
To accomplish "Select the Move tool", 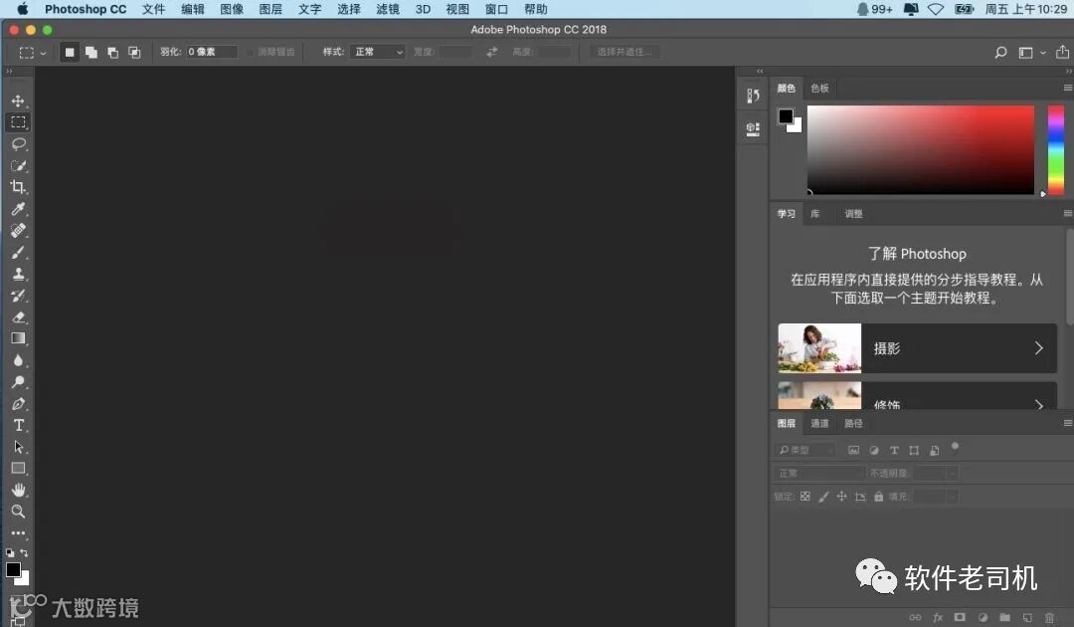I will [19, 101].
